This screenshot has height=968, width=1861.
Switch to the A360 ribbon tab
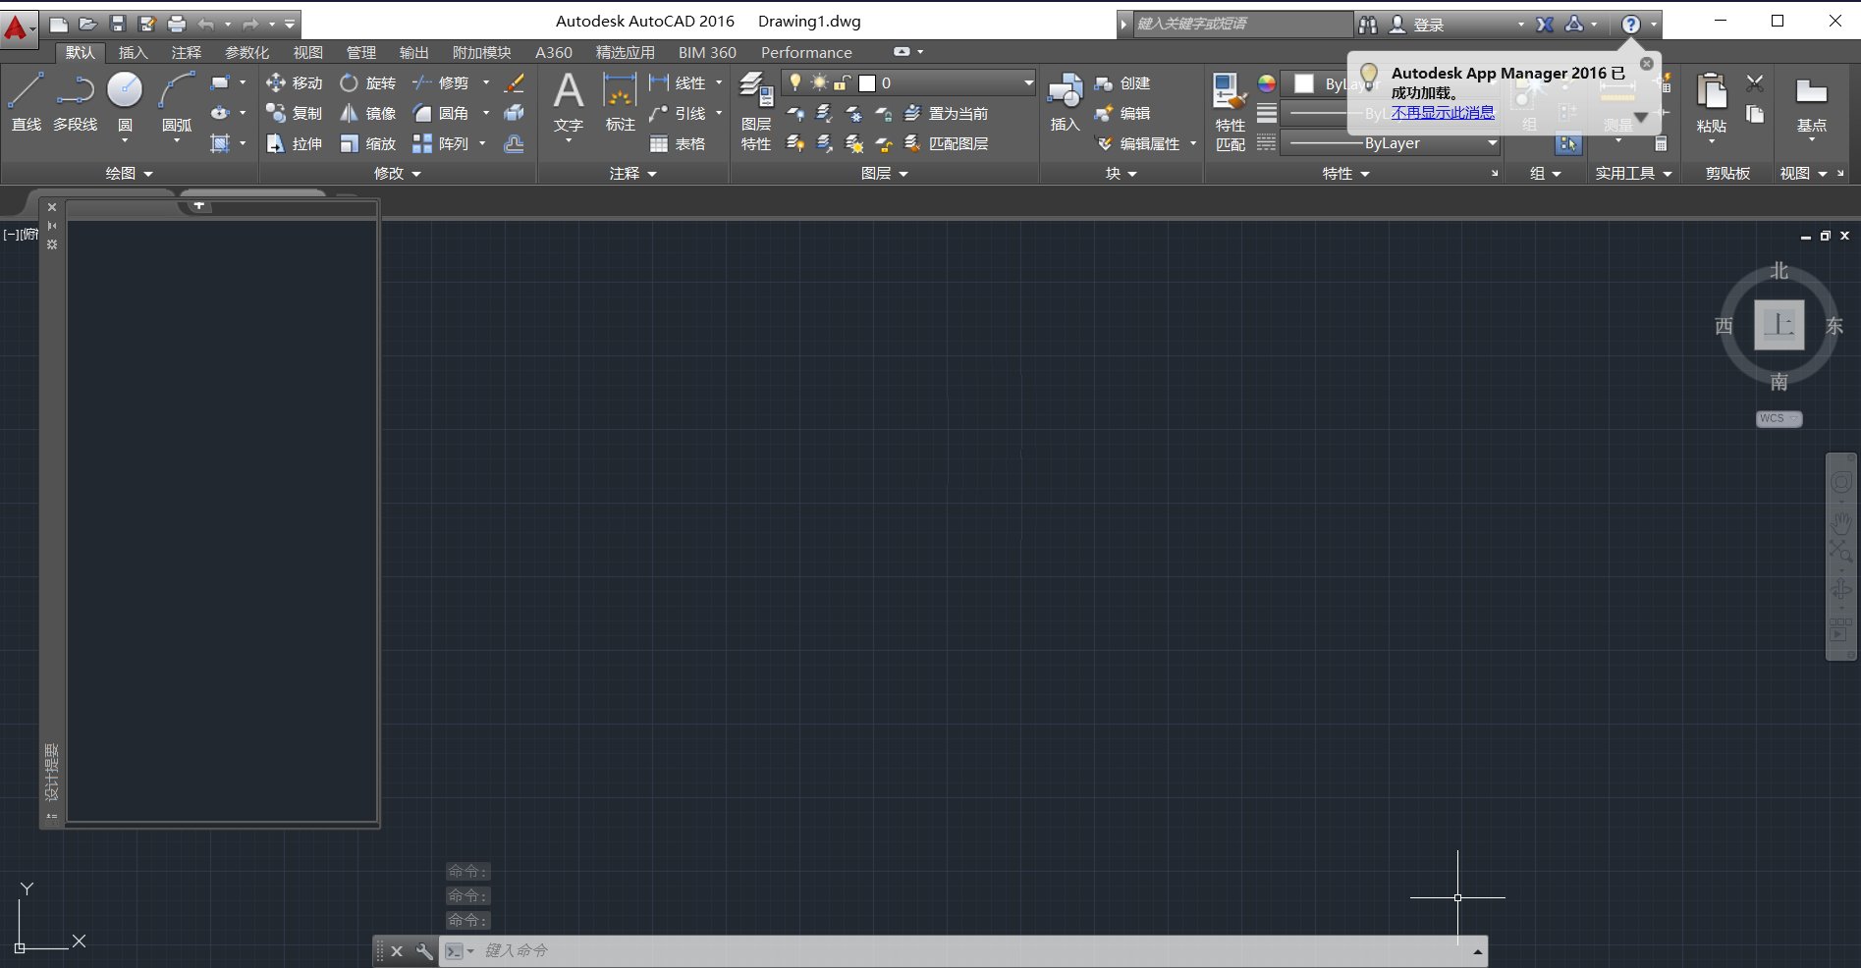(553, 52)
